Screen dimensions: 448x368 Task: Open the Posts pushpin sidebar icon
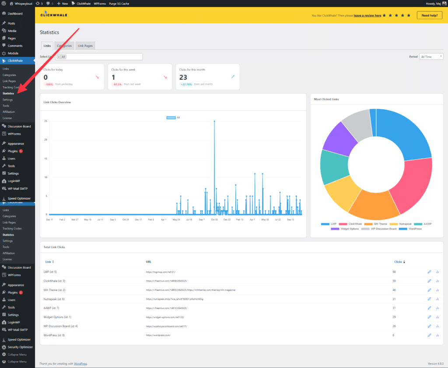point(3,23)
